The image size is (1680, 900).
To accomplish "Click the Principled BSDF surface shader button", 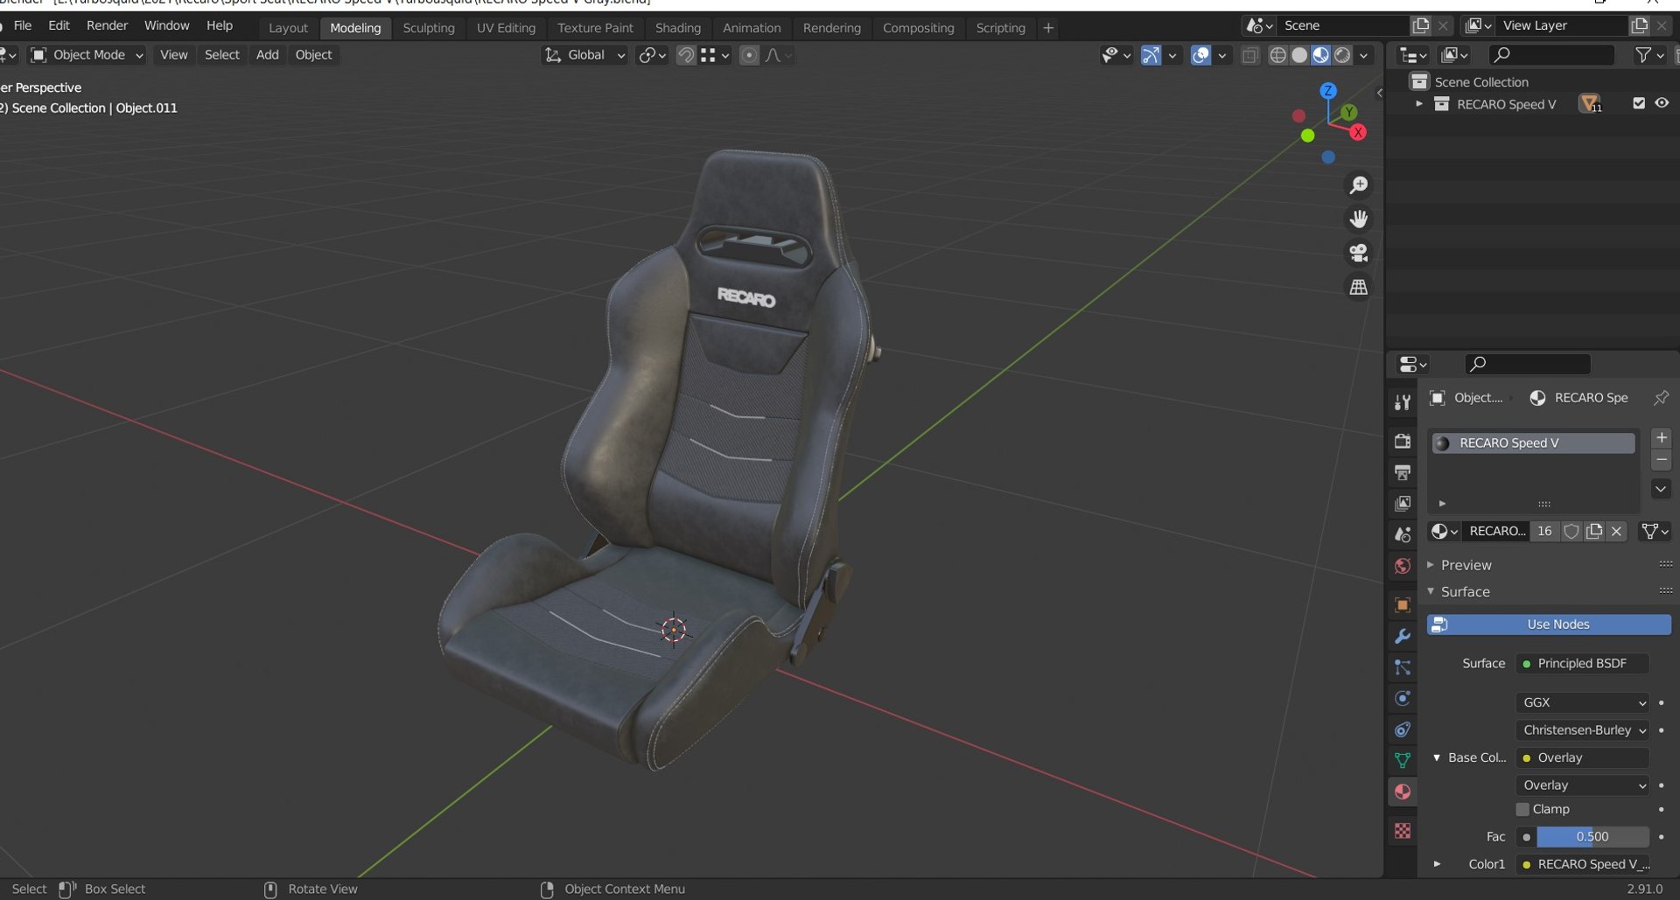I will coord(1582,664).
